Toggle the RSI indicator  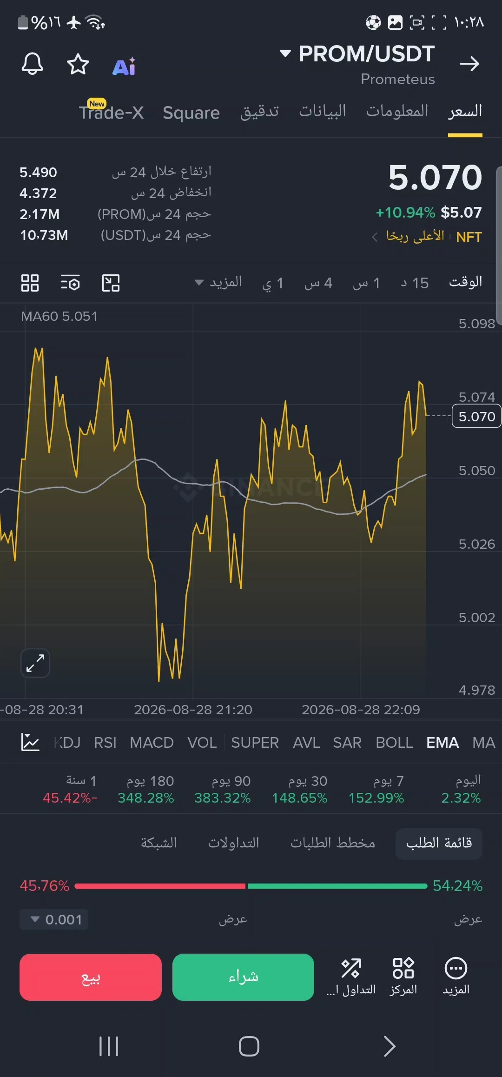105,743
